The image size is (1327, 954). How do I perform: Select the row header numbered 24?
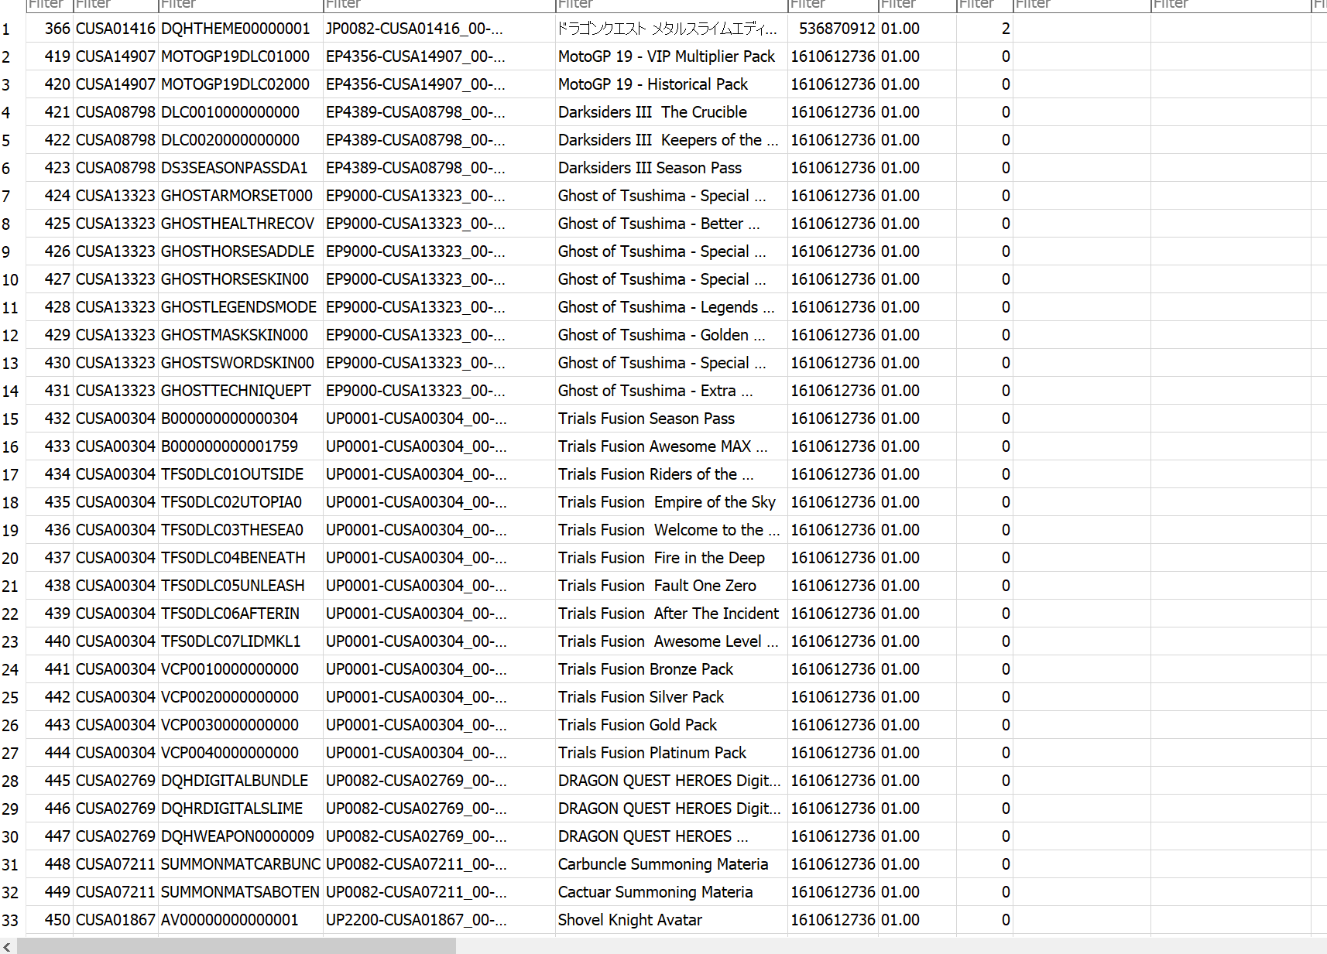point(12,669)
